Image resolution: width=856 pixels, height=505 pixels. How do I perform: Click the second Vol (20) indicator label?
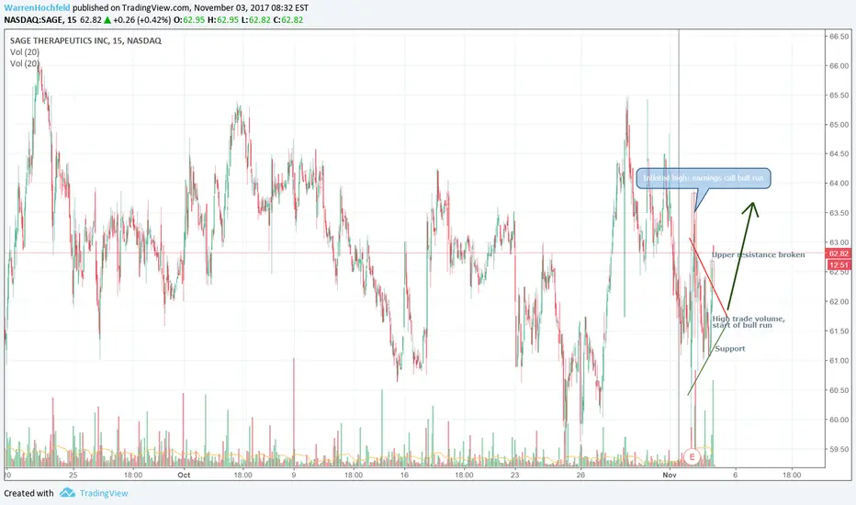(x=25, y=63)
